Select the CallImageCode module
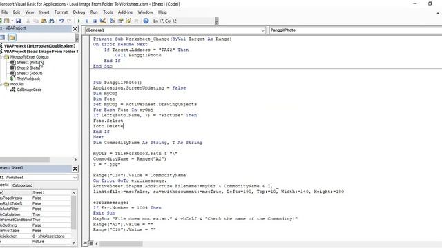 tap(29, 90)
